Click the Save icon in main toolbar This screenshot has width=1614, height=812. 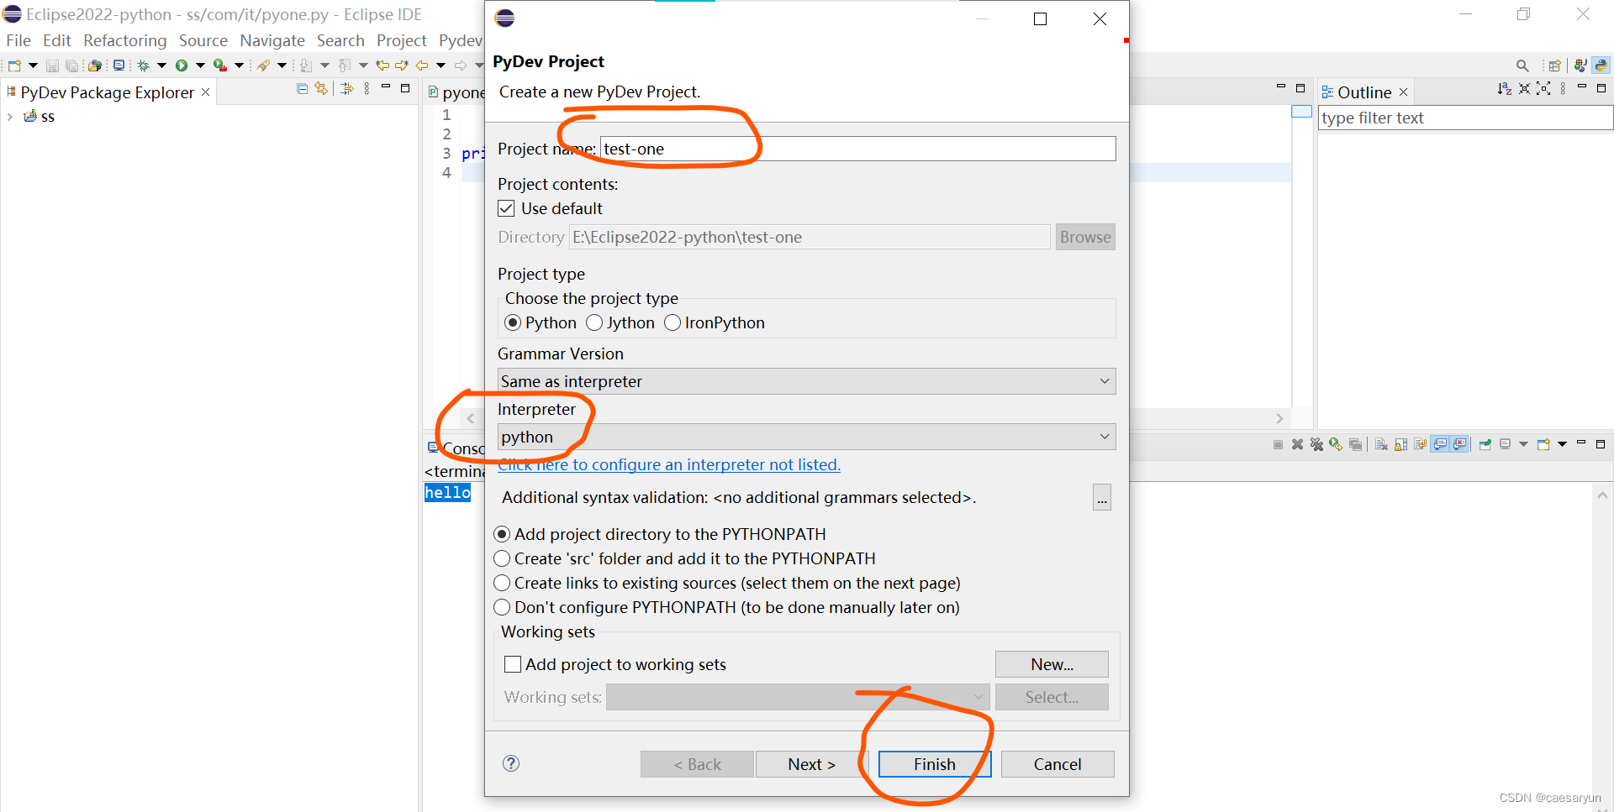point(52,65)
